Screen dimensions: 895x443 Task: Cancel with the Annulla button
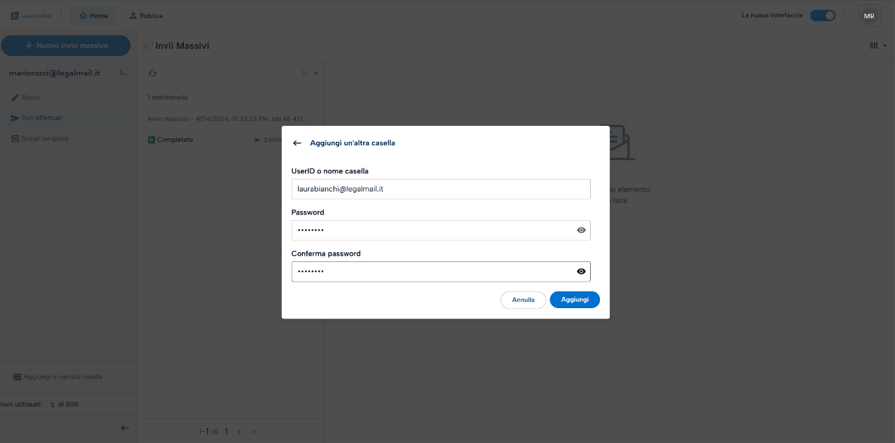click(x=523, y=300)
